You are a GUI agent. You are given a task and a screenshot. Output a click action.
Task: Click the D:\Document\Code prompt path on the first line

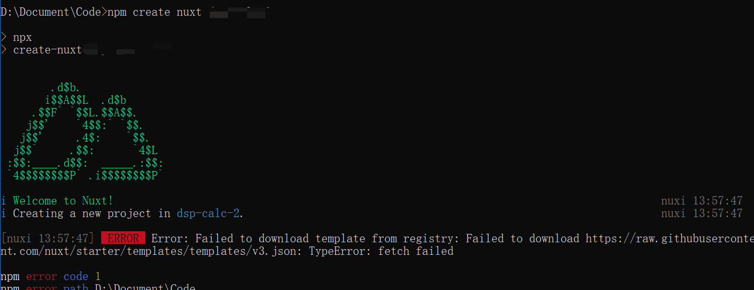pos(50,12)
